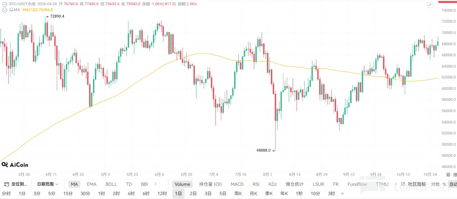Enable the BOLL indicator
Image resolution: width=457 pixels, height=199 pixels.
tap(111, 184)
